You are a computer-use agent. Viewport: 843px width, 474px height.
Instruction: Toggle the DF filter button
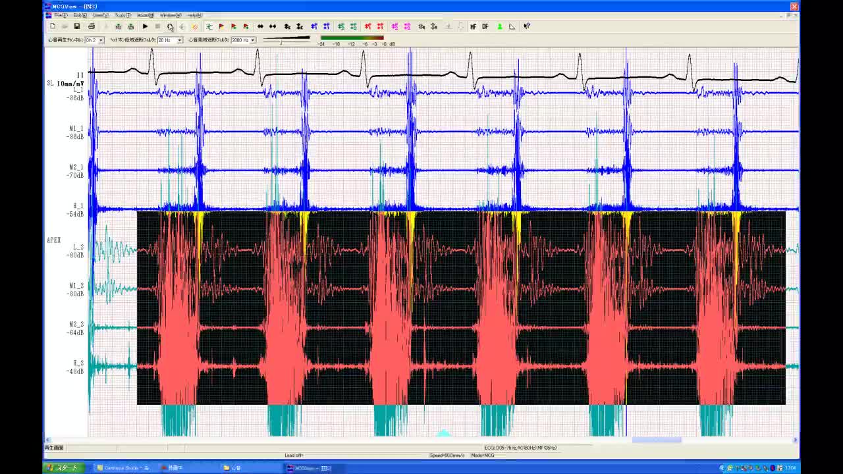(485, 26)
